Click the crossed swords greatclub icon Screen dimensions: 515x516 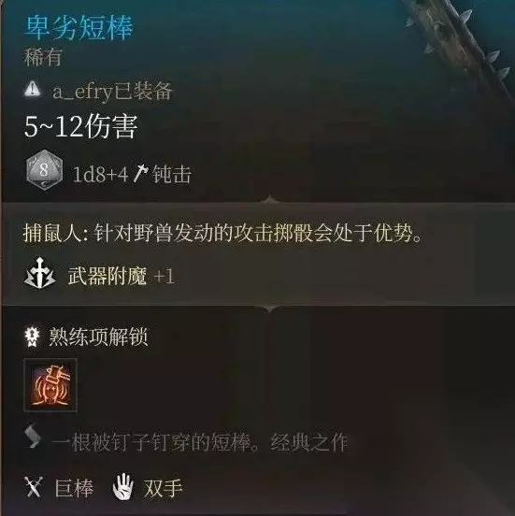[34, 487]
